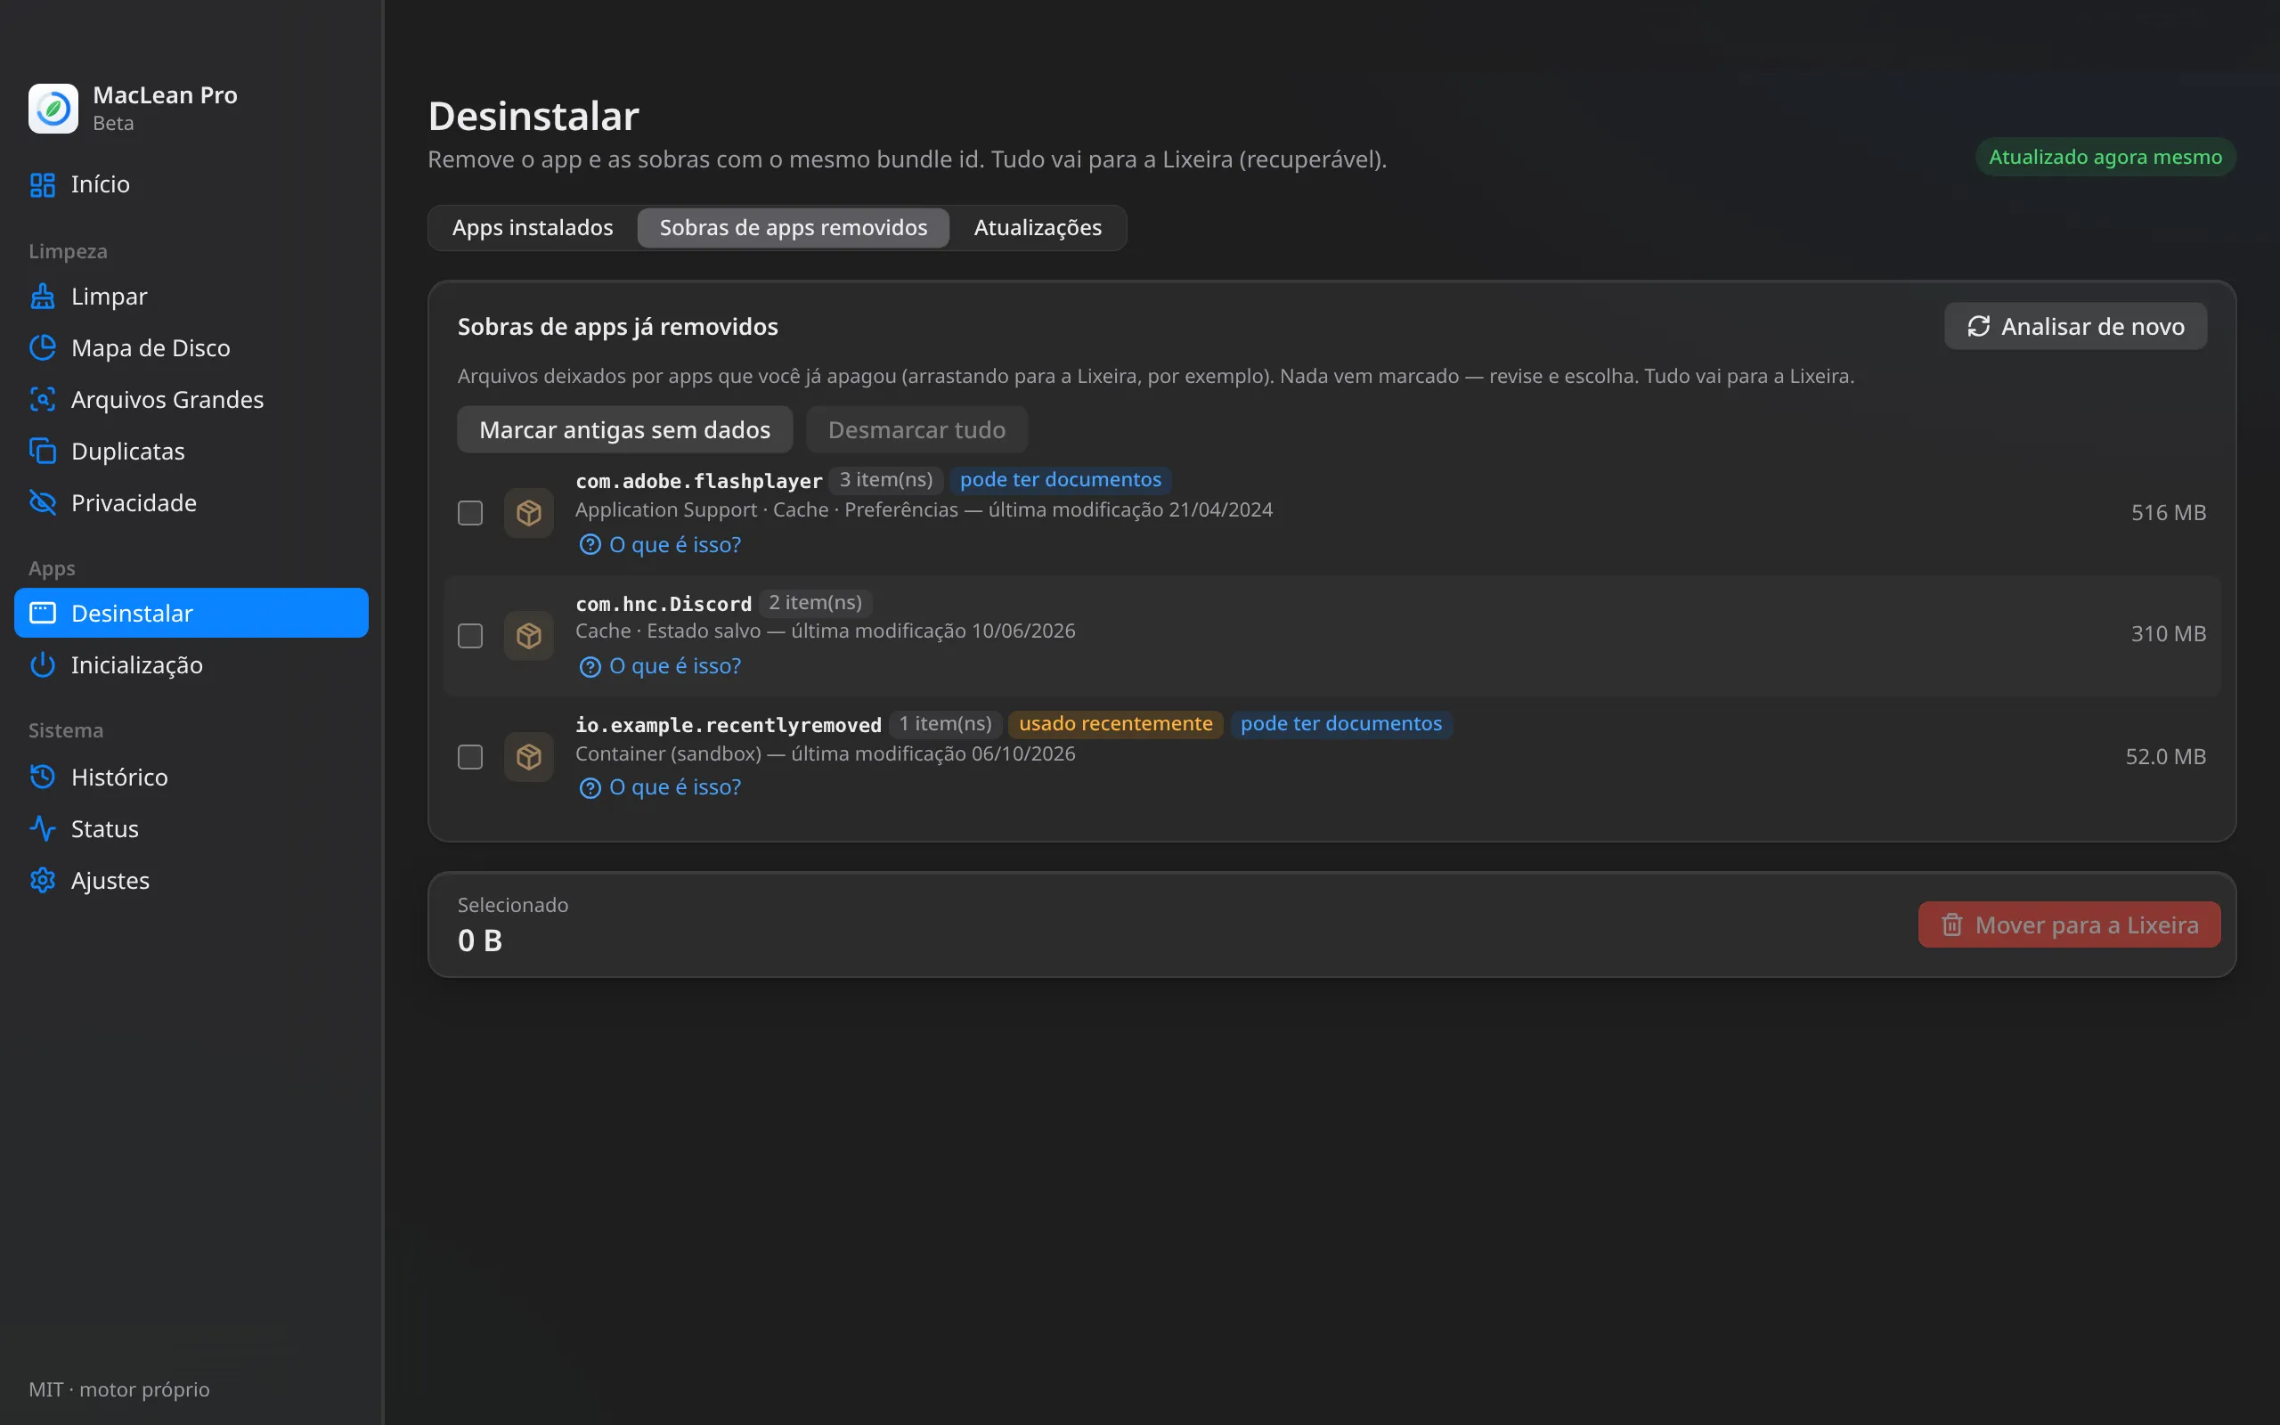
Task: Click the '2 item(ns)' count badge
Action: (x=815, y=602)
